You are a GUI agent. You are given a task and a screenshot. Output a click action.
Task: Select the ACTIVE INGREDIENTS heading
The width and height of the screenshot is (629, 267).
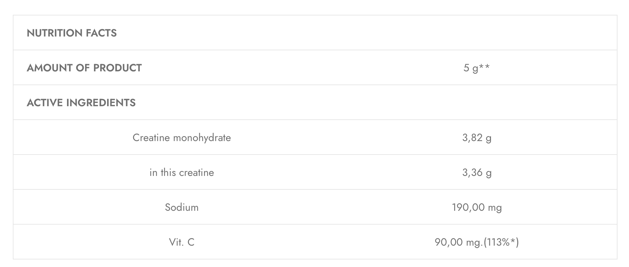(x=81, y=103)
